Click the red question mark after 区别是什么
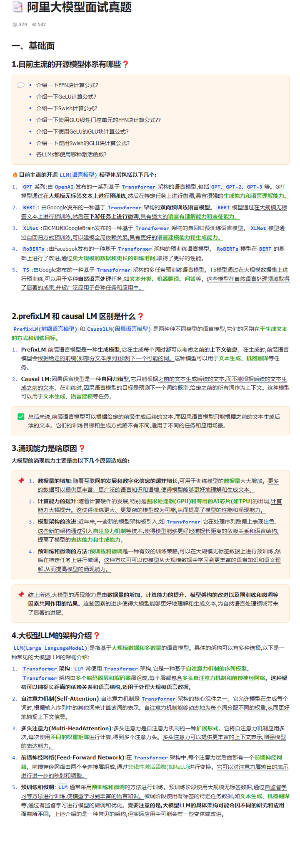 coord(140,317)
